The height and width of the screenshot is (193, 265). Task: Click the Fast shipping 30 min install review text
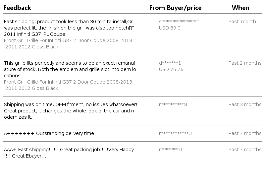click(70, 28)
